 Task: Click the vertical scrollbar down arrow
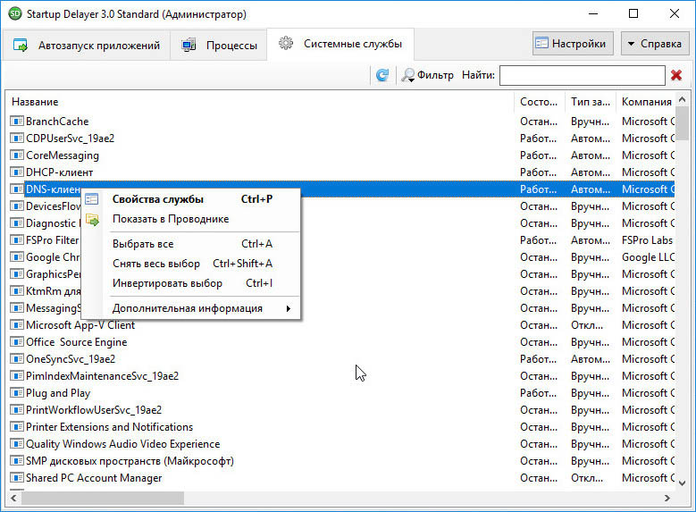(x=683, y=483)
